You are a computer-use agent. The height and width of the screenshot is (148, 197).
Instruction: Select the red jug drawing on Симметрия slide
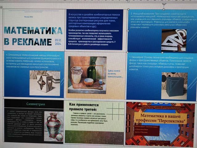click(53, 126)
